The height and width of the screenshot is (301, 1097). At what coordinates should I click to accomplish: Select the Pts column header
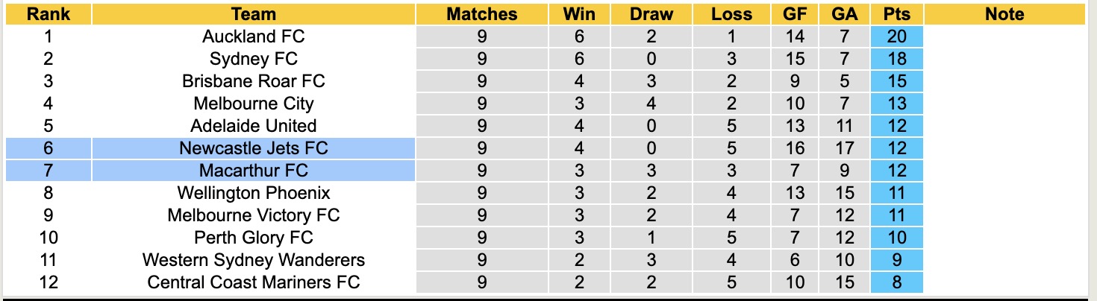(897, 14)
